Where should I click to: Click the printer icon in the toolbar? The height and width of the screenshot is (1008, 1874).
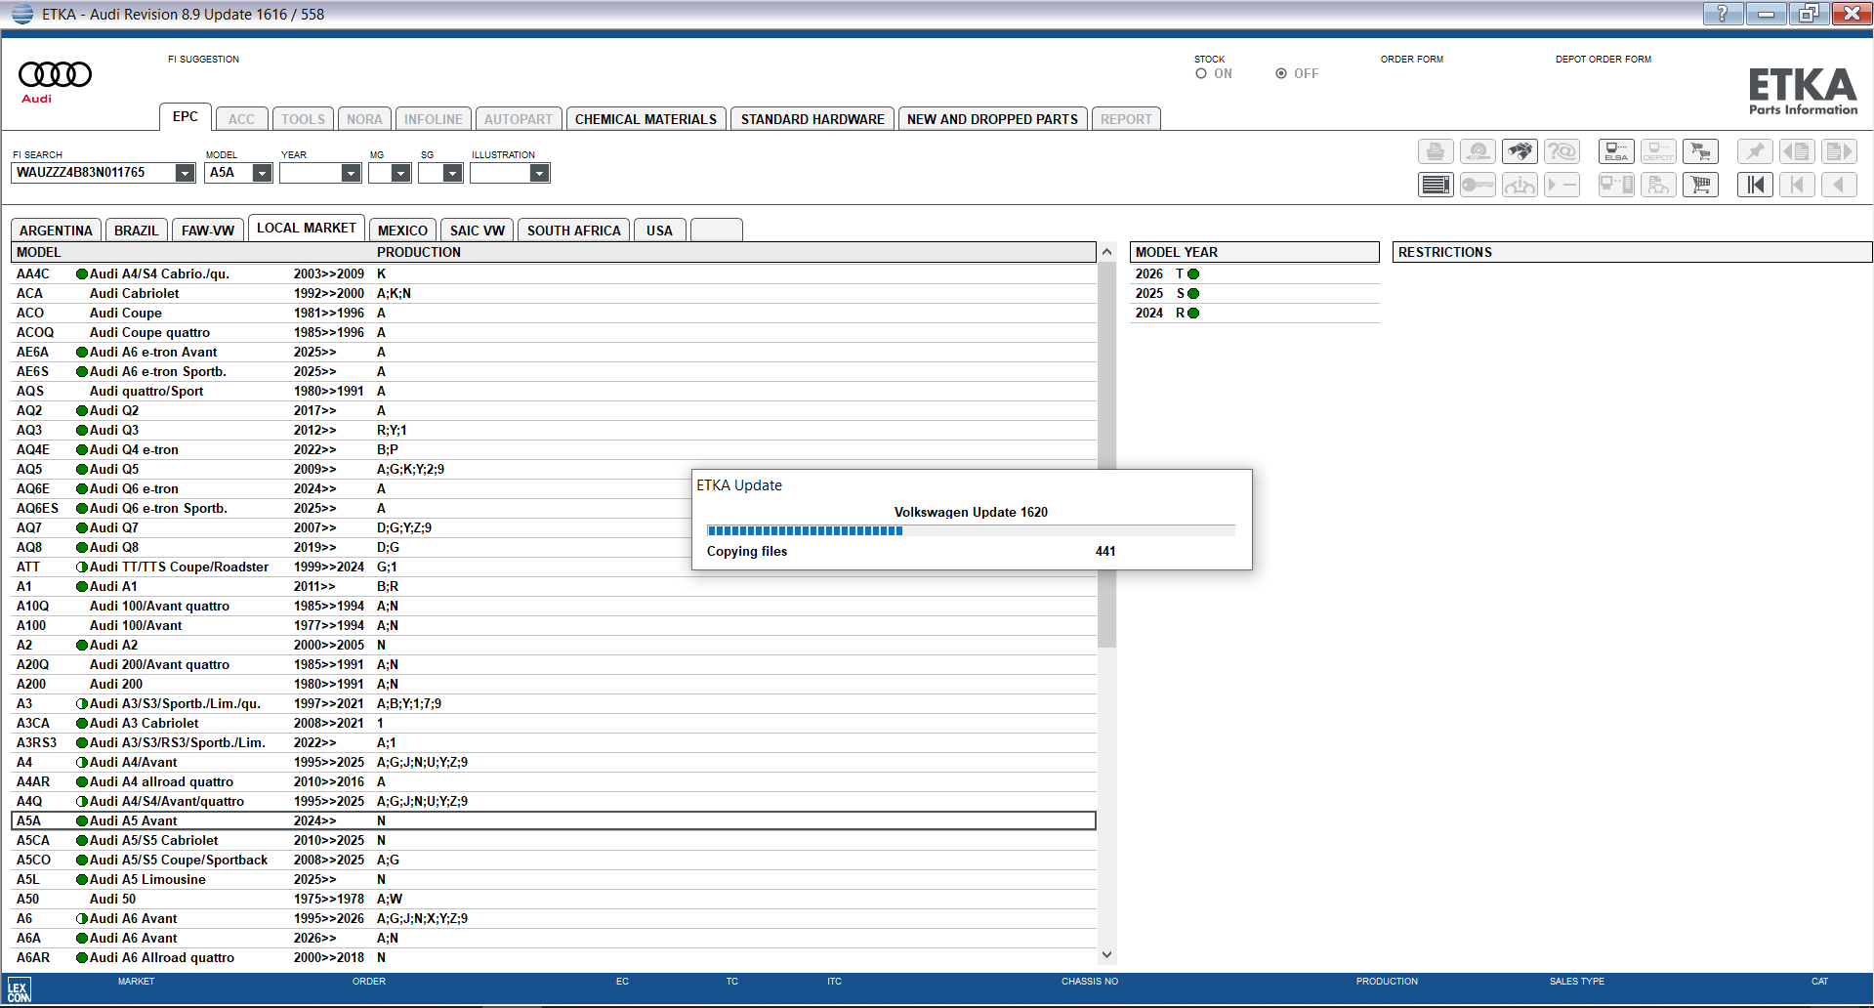(1436, 151)
